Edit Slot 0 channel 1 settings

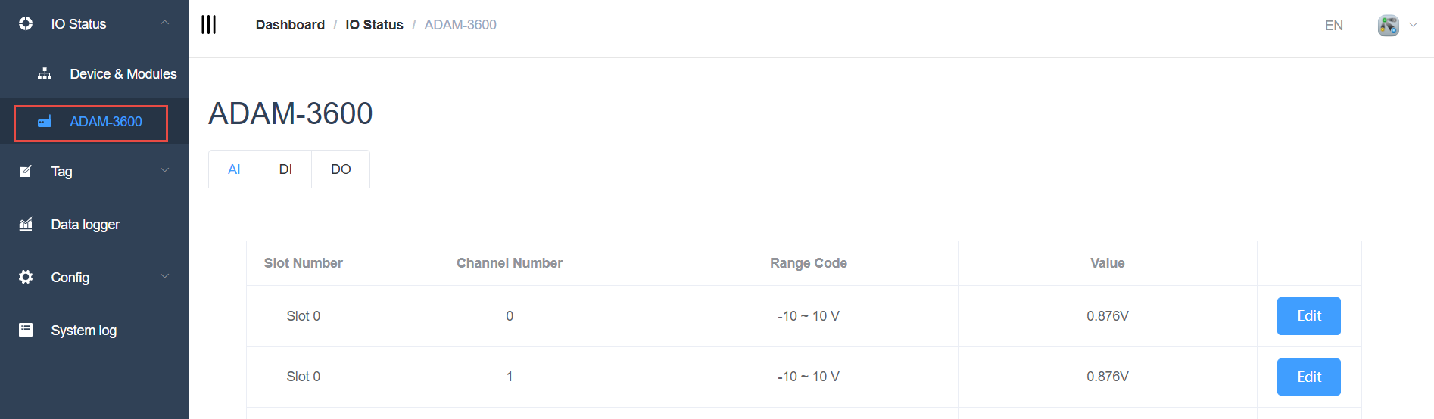[1308, 377]
